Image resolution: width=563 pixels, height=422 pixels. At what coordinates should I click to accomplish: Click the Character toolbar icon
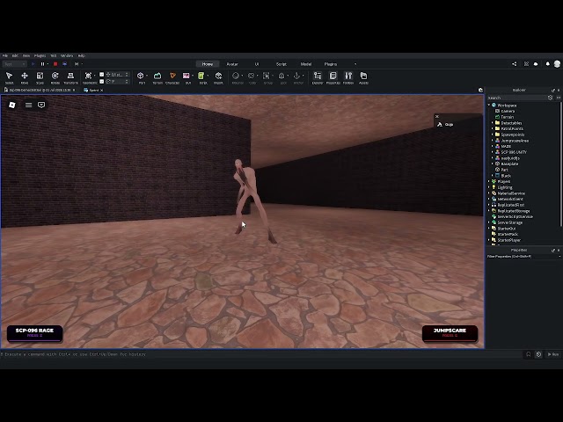pos(172,78)
